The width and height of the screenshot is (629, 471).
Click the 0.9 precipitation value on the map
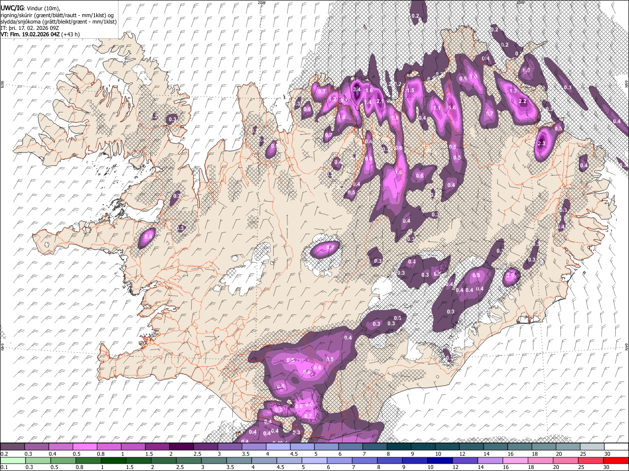tap(510, 276)
